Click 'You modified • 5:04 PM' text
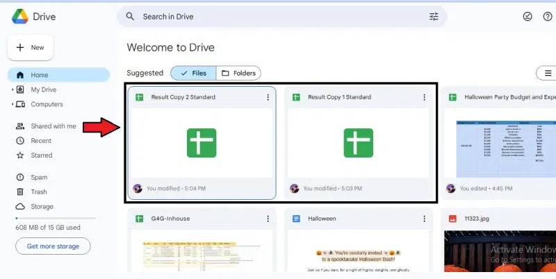Image resolution: width=556 pixels, height=279 pixels. point(177,188)
